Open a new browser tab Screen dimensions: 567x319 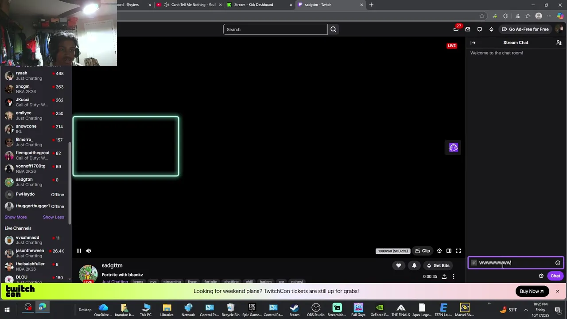point(371,4)
